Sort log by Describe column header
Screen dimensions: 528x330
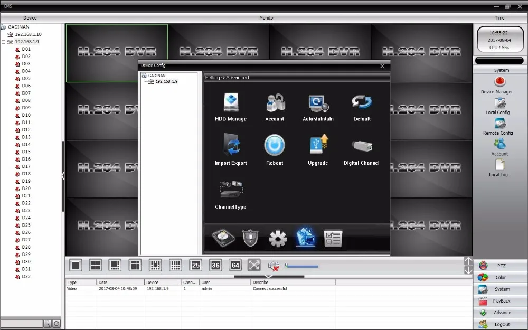pos(293,282)
